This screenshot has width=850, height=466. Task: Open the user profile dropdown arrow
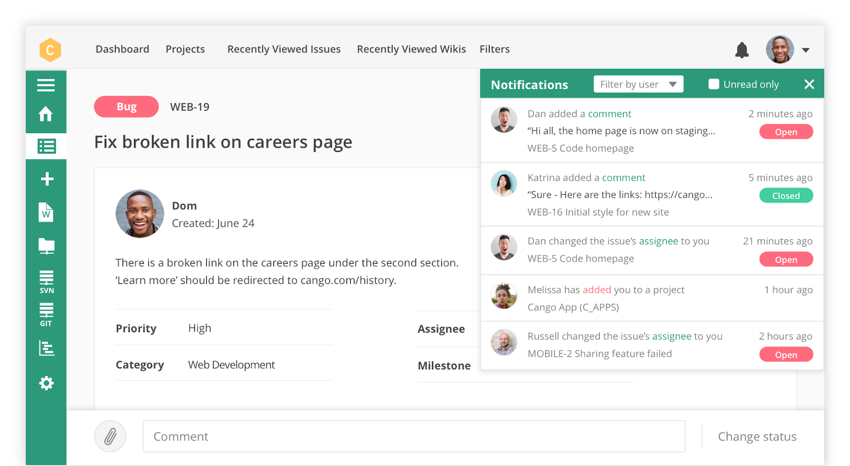[805, 50]
